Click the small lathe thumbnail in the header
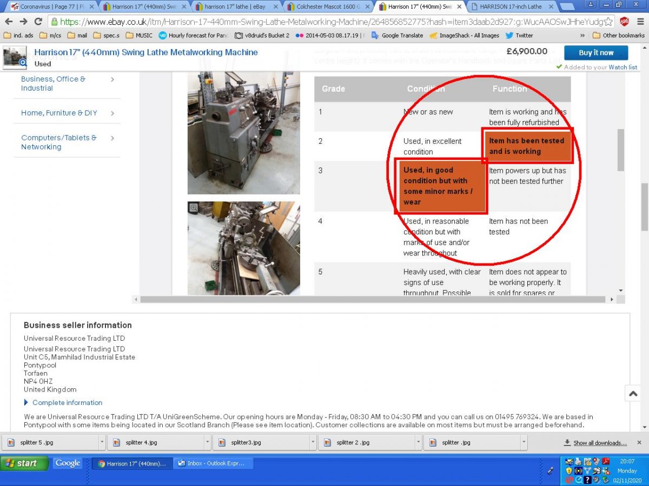649x486 pixels. tap(15, 57)
